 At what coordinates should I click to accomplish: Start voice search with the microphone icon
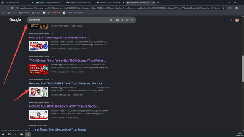point(122,20)
